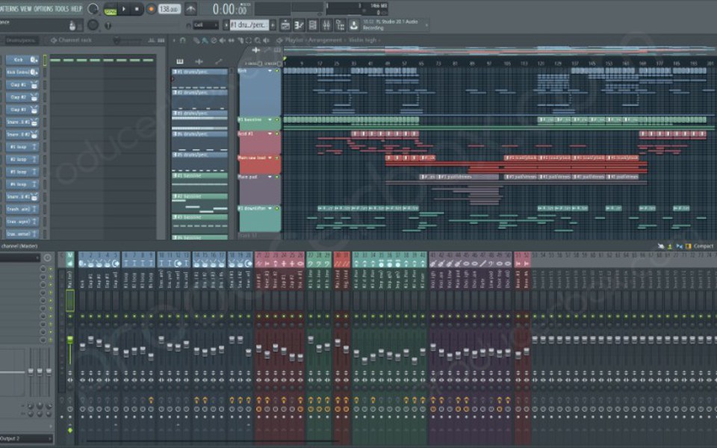The image size is (717, 448).
Task: Open the snap 'Cell' dropdown
Action: pyautogui.click(x=205, y=25)
